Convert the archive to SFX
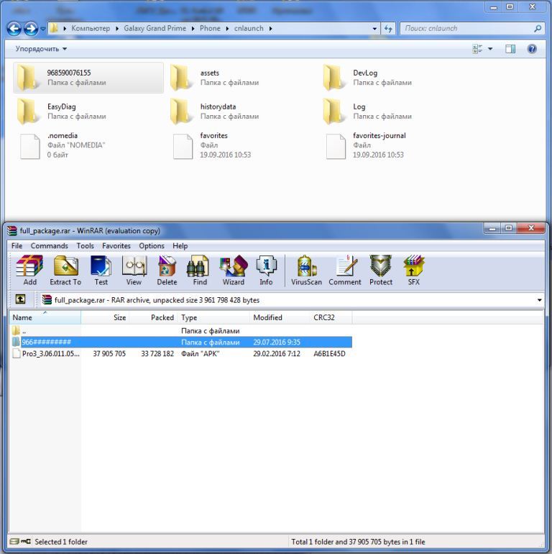 [x=414, y=270]
